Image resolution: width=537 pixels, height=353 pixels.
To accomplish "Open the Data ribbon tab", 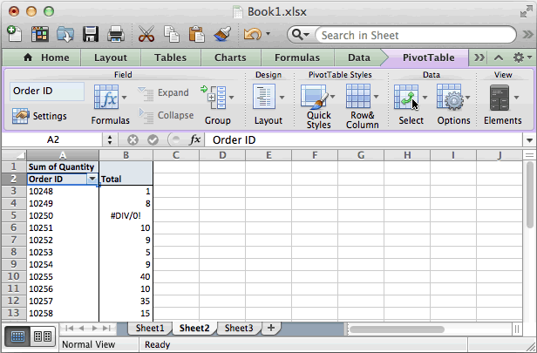I will pyautogui.click(x=358, y=58).
